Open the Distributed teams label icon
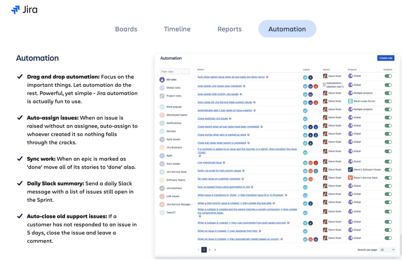The image size is (402, 260). pyautogui.click(x=162, y=115)
